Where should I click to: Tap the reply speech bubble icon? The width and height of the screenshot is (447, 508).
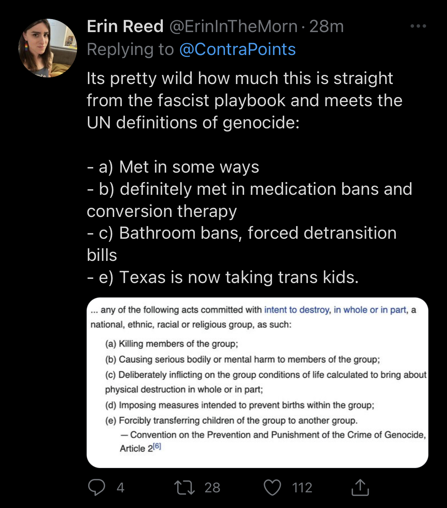[x=97, y=487]
